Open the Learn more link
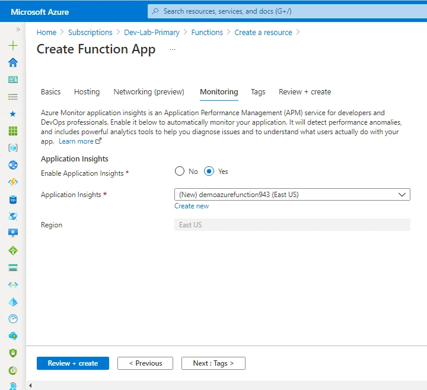This screenshot has height=390, width=427. click(76, 141)
